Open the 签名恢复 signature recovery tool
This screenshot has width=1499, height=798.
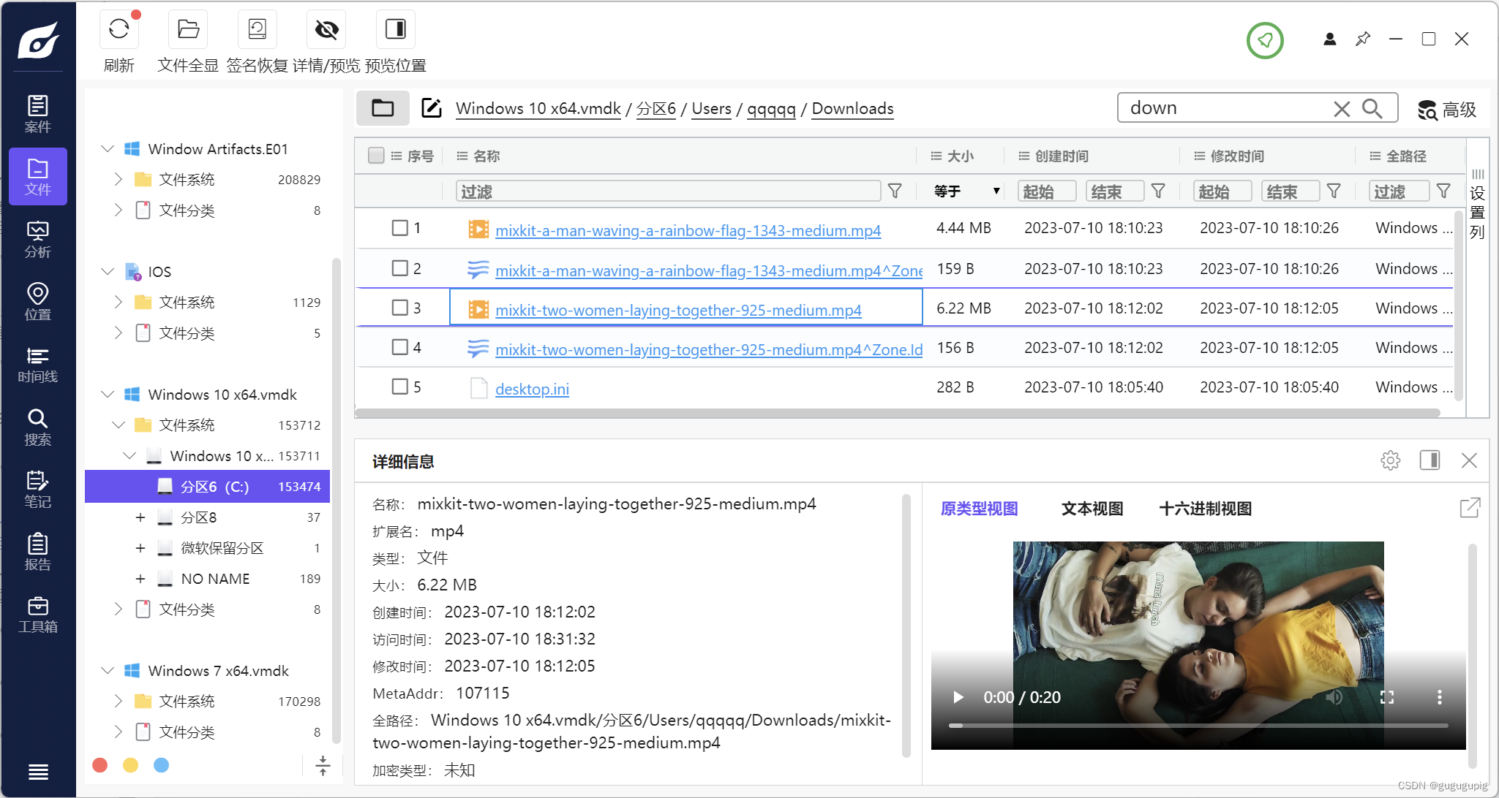coord(257,30)
